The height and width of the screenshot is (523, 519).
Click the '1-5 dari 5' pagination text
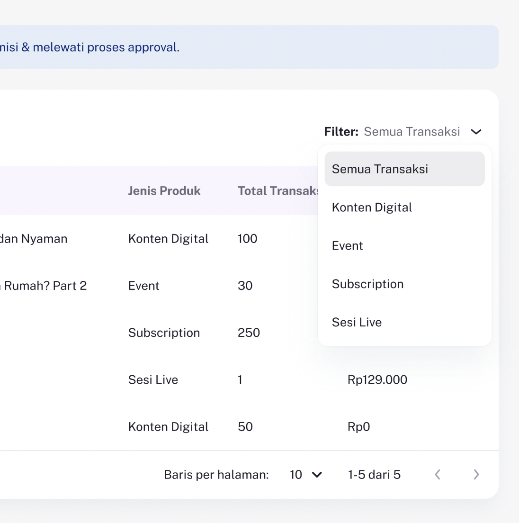[374, 475]
